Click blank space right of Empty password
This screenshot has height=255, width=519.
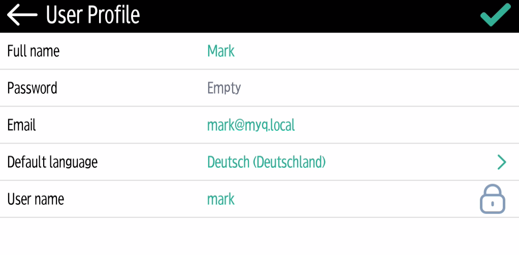click(376, 88)
